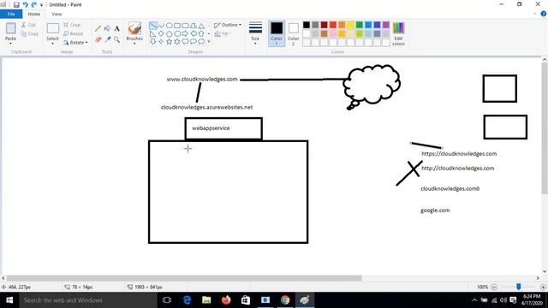This screenshot has height=308, width=548.
Task: Click the taskbar search box
Action: tap(88, 300)
